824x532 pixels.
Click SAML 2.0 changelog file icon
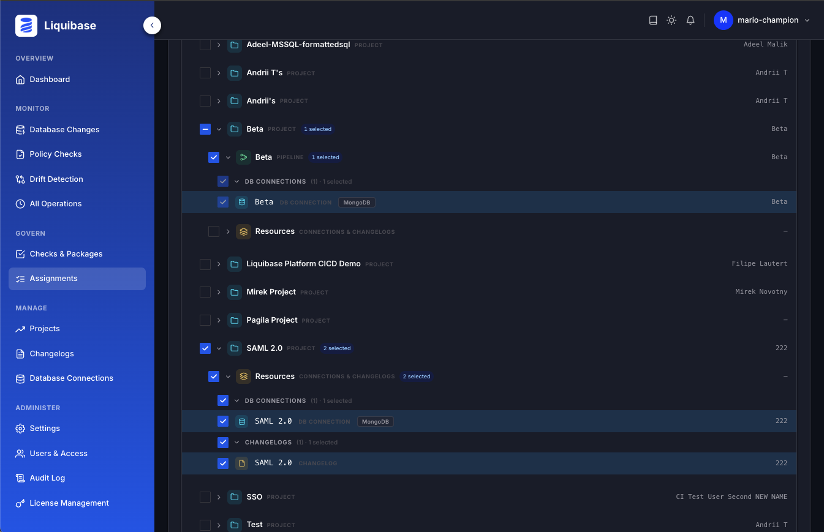click(x=242, y=463)
